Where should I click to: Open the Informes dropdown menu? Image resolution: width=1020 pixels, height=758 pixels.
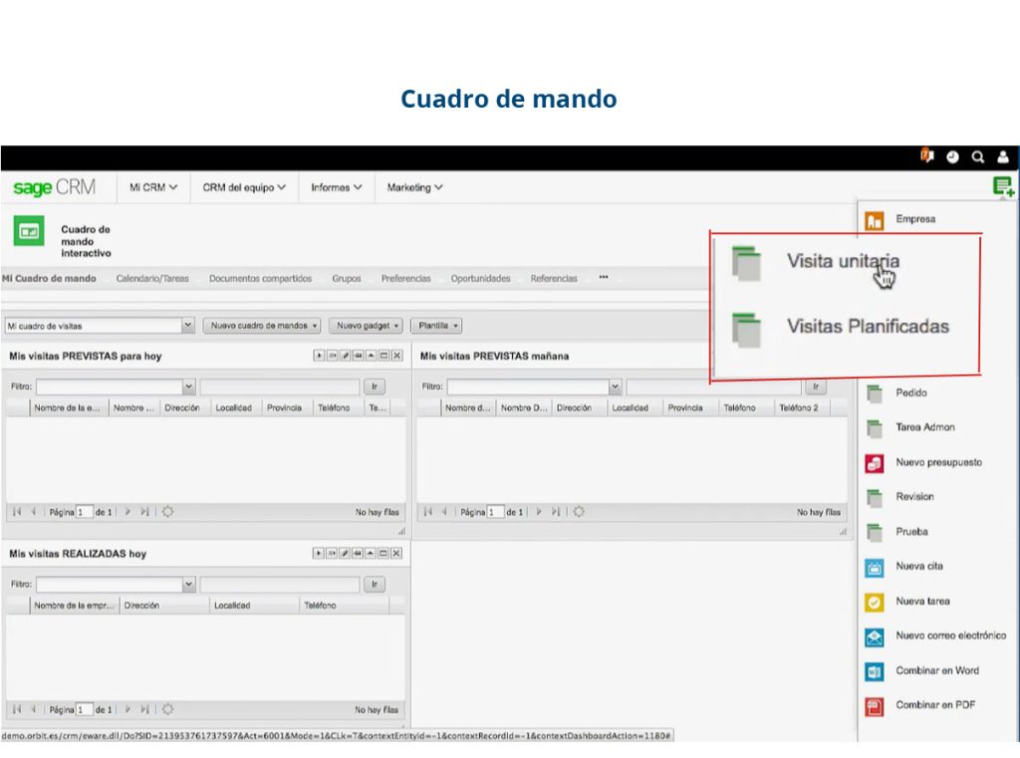click(336, 187)
